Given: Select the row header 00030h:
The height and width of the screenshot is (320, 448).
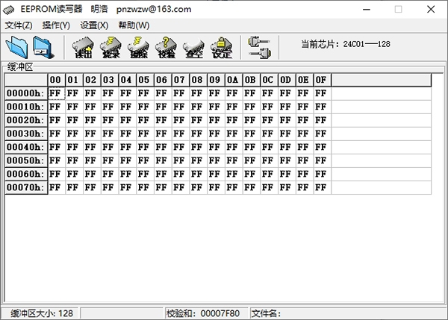Looking at the screenshot, I should tap(26, 134).
